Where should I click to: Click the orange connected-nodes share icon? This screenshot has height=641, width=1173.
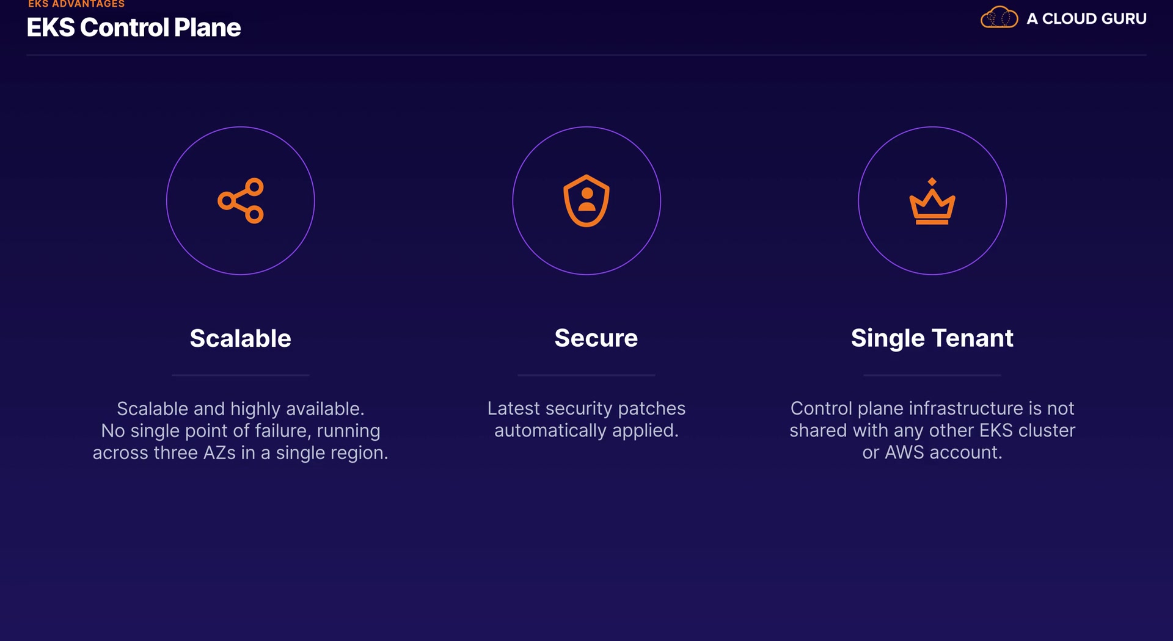(x=241, y=201)
